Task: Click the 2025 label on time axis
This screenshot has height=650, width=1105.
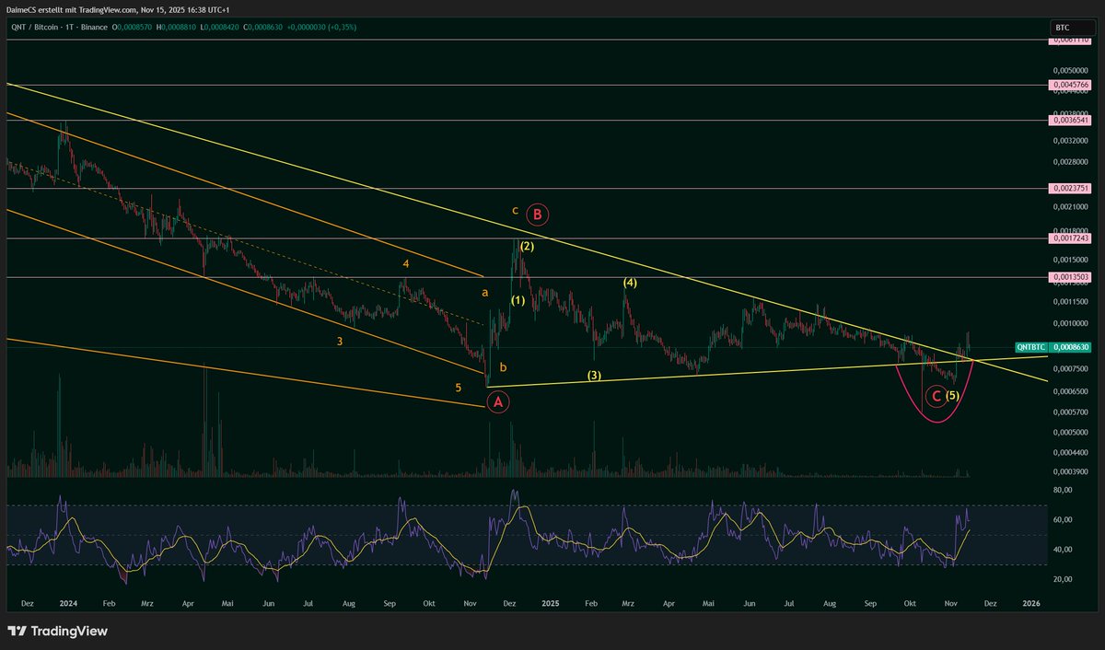Action: point(550,603)
